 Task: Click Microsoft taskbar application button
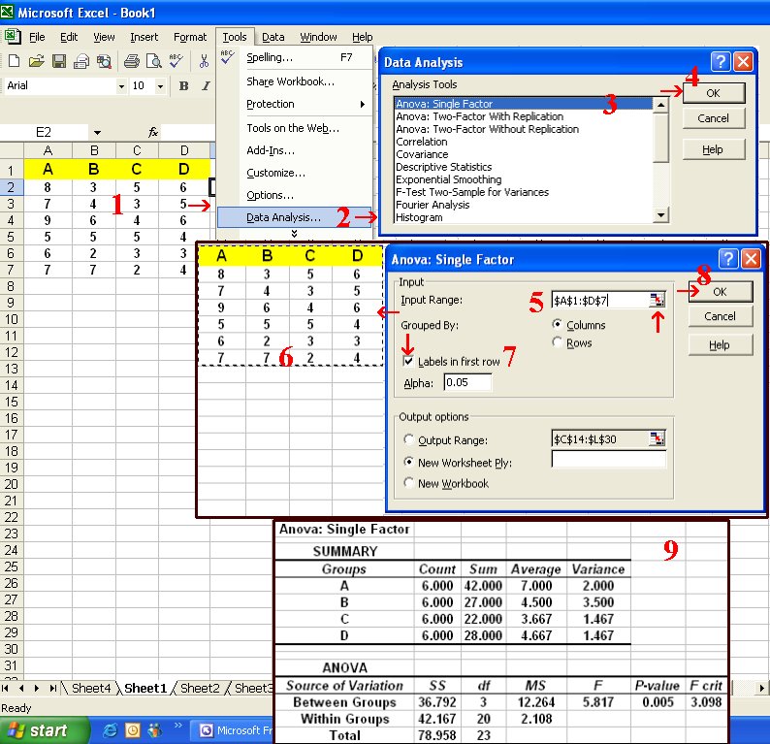(234, 730)
